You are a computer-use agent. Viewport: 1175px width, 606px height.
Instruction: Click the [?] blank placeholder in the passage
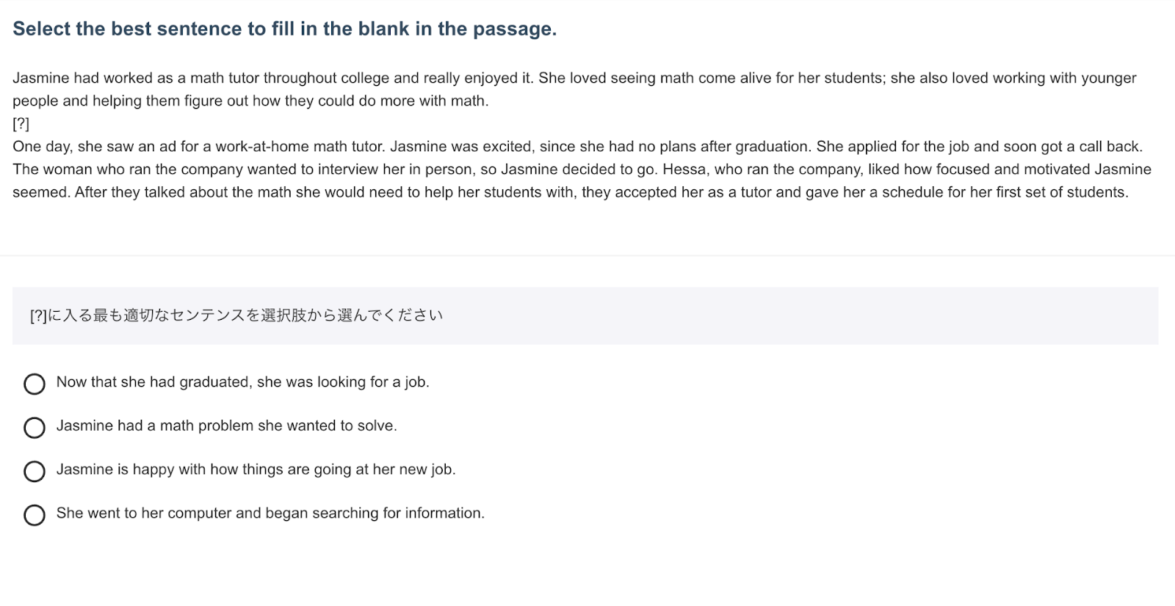21,123
